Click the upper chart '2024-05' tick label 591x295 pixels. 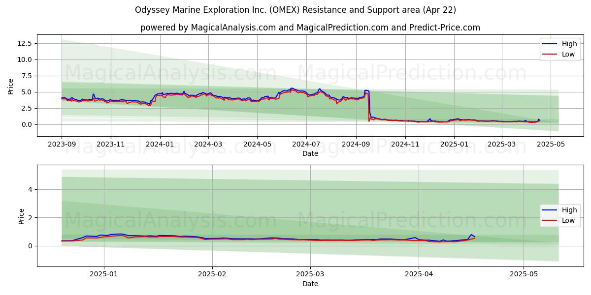[x=257, y=145]
